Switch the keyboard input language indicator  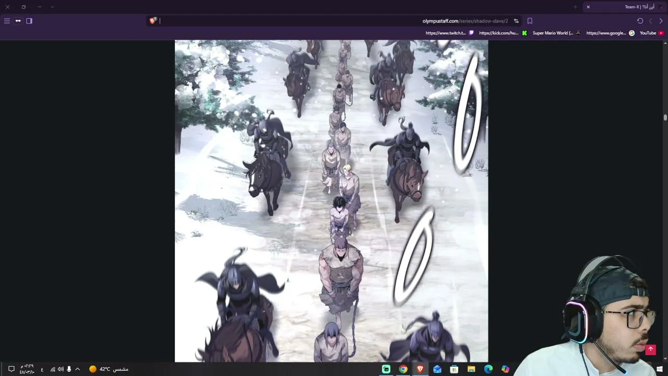click(42, 369)
